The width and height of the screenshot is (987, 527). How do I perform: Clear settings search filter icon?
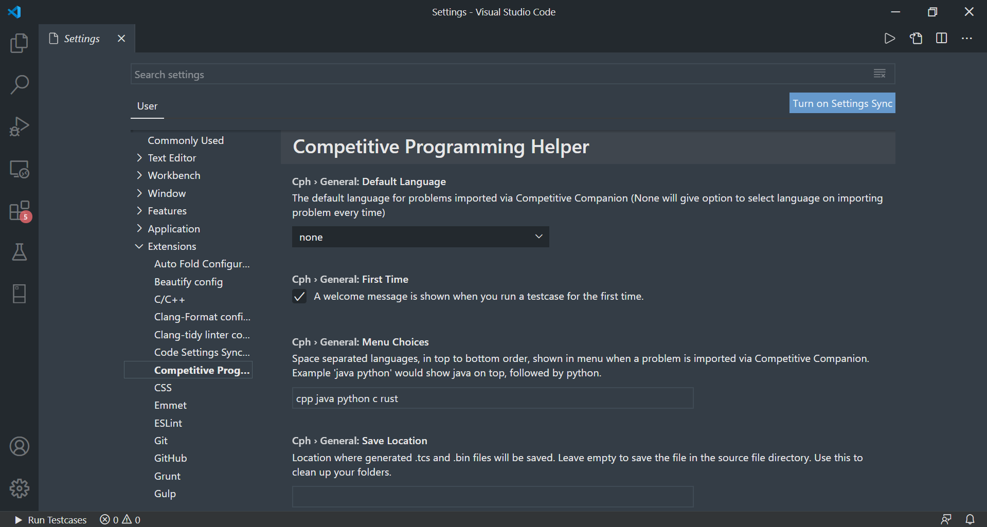pos(880,74)
